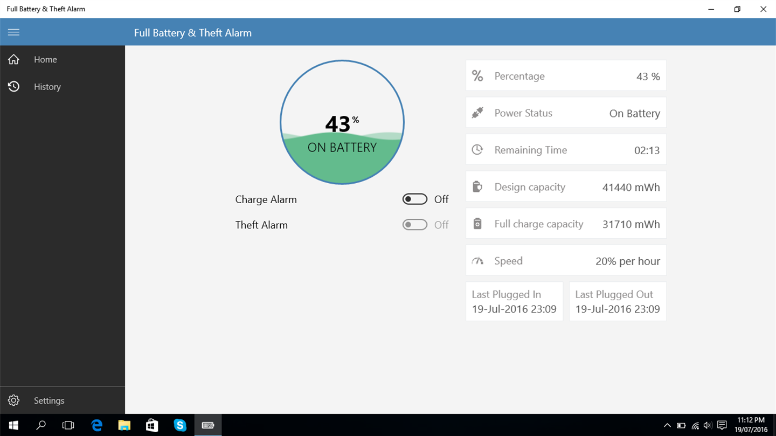Click the battery icon beside Design capacity
Screen dimensions: 776x436
[477, 187]
